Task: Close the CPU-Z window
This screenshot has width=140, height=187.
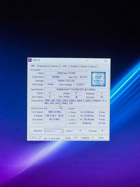Action: pos(106,61)
